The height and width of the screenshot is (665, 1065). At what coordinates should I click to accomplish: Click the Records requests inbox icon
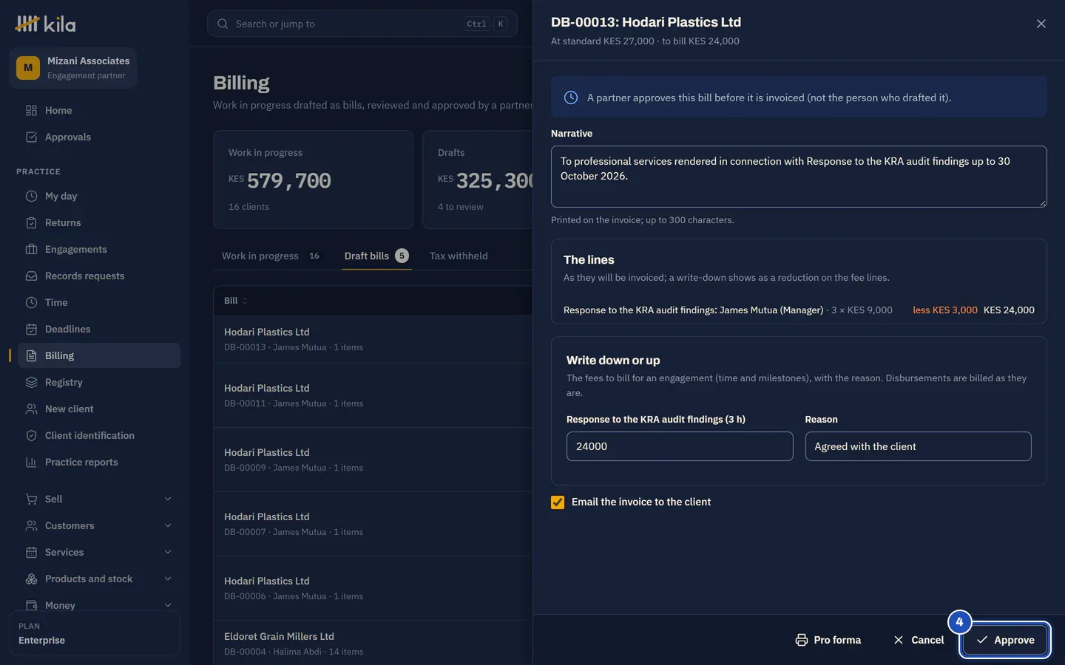(x=31, y=276)
